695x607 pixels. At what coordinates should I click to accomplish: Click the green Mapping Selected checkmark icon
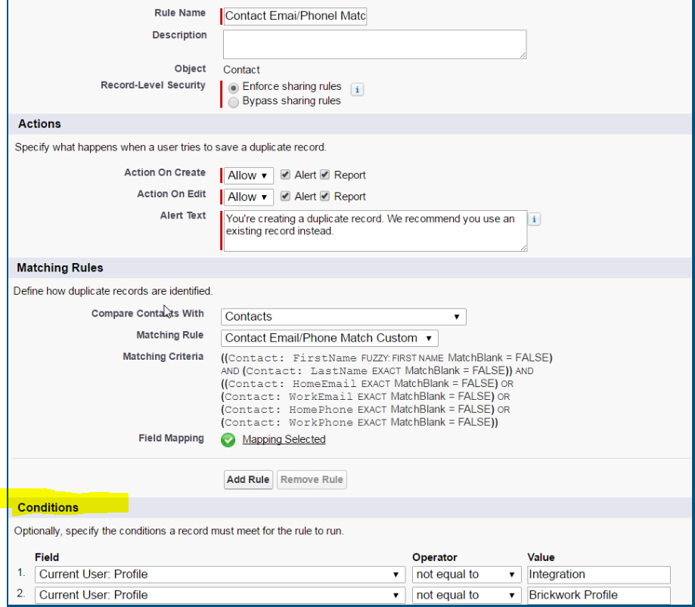[x=228, y=440]
